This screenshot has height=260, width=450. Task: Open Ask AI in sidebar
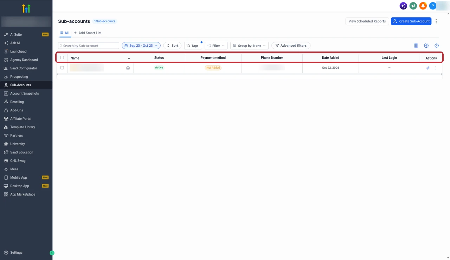pos(15,43)
